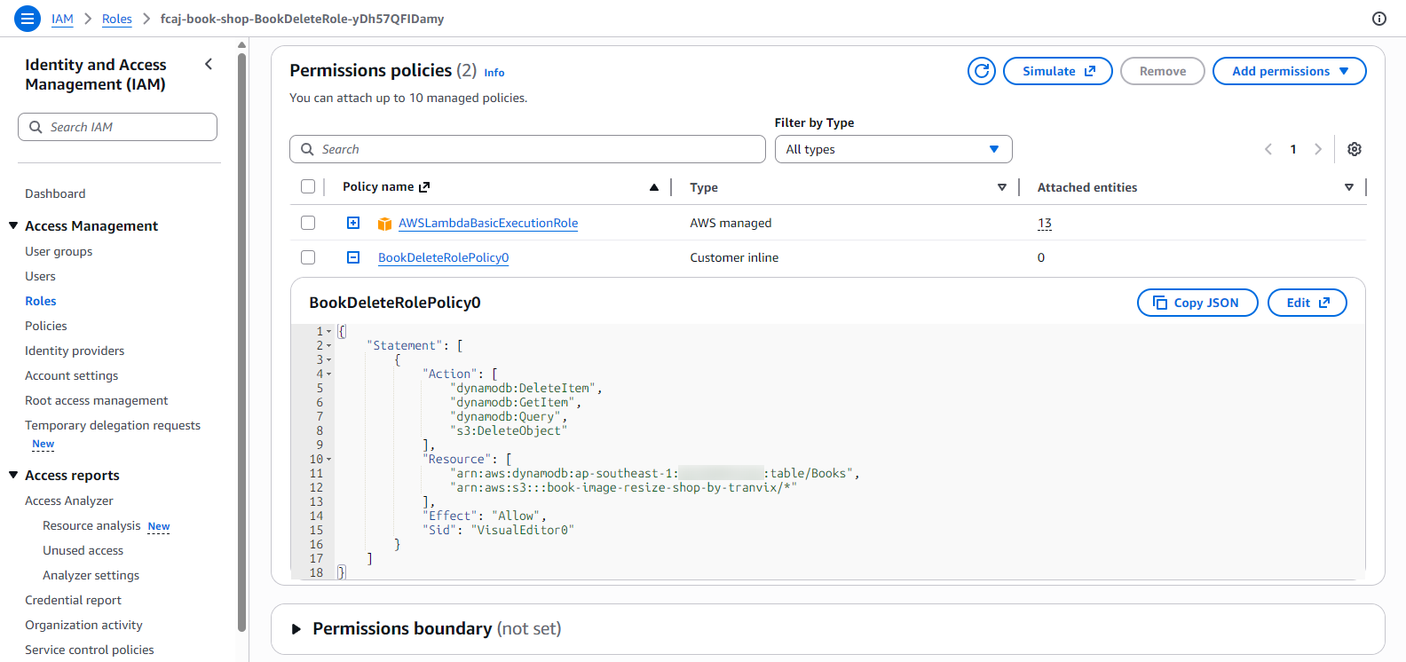This screenshot has height=662, width=1406.
Task: Open Policies in sidebar
Action: (46, 326)
